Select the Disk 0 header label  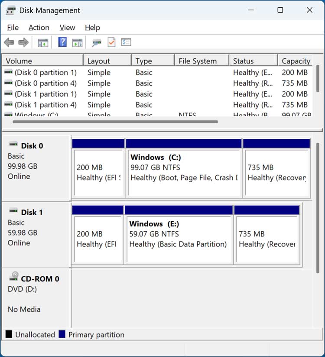pos(32,146)
